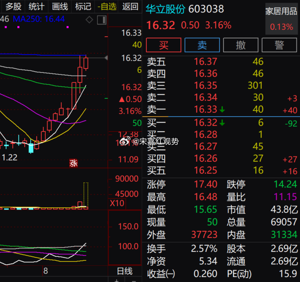This screenshot has height=282, width=300.
Task: Select bid price 16.28
Action: [206, 134]
